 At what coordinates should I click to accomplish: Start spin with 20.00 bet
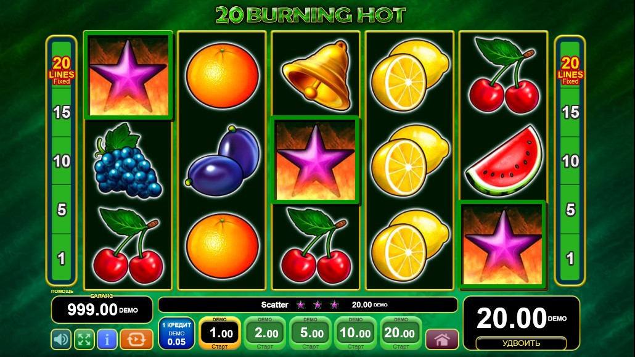[x=401, y=334]
